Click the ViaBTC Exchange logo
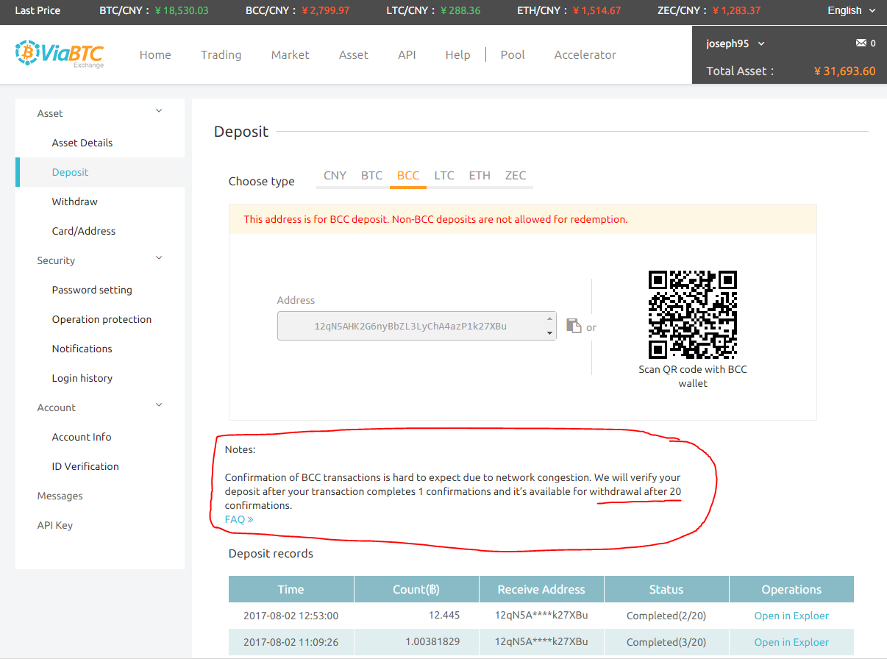The width and height of the screenshot is (887, 659). click(x=60, y=54)
